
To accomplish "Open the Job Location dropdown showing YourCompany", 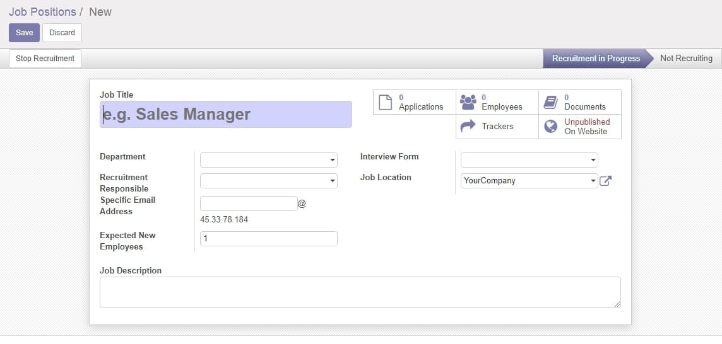I will click(529, 181).
